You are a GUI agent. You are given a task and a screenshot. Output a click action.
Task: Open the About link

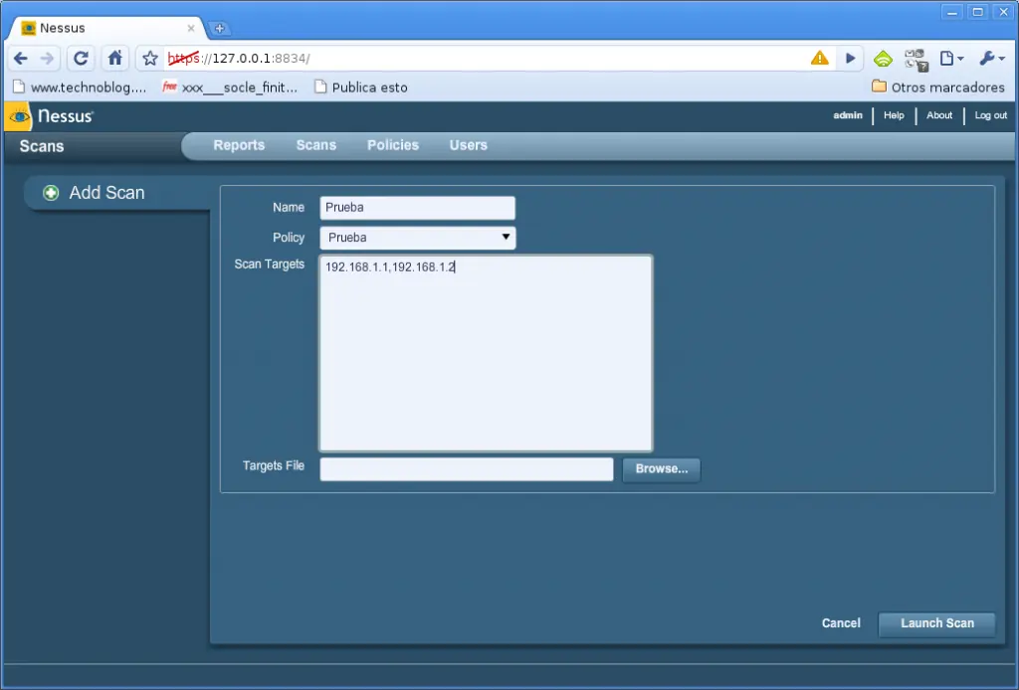click(939, 115)
